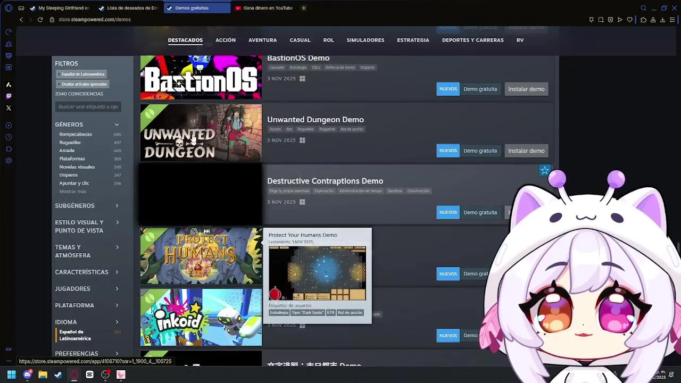
Task: Open Windows Start menu
Action: pyautogui.click(x=11, y=374)
